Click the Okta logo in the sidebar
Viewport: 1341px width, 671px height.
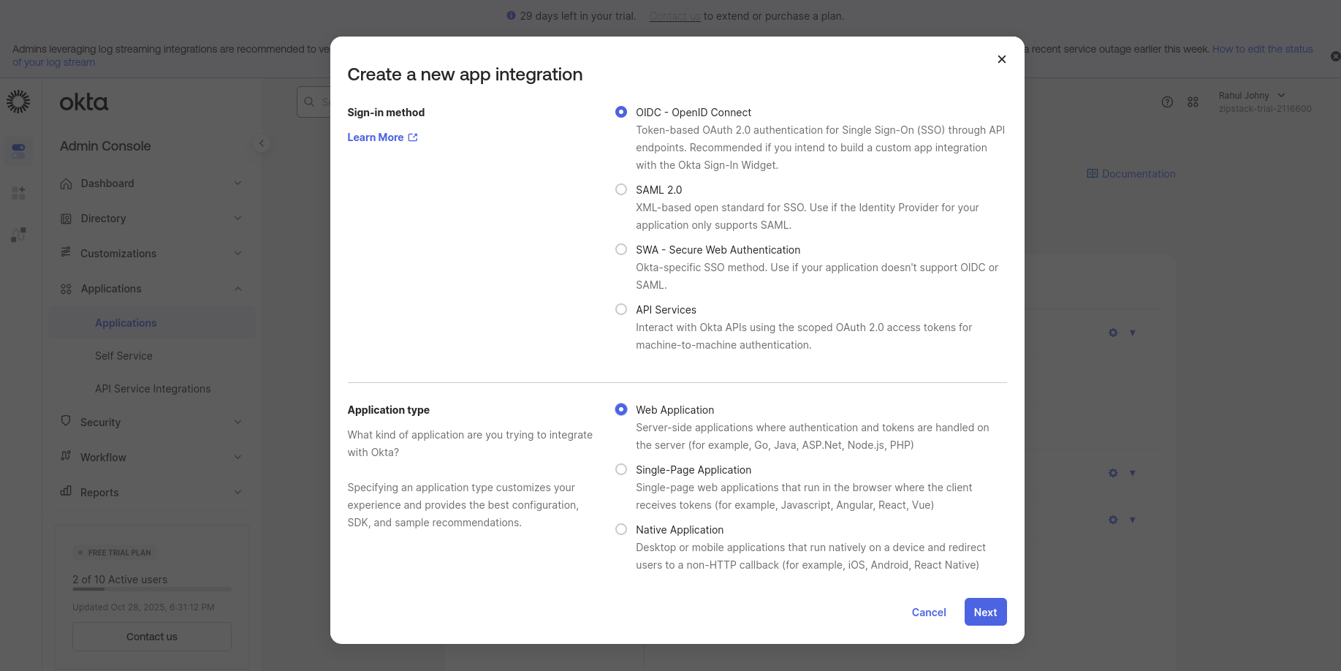83,102
